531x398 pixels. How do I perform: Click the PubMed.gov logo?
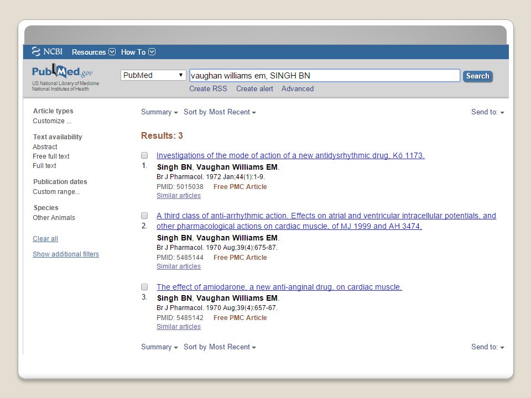pyautogui.click(x=63, y=71)
